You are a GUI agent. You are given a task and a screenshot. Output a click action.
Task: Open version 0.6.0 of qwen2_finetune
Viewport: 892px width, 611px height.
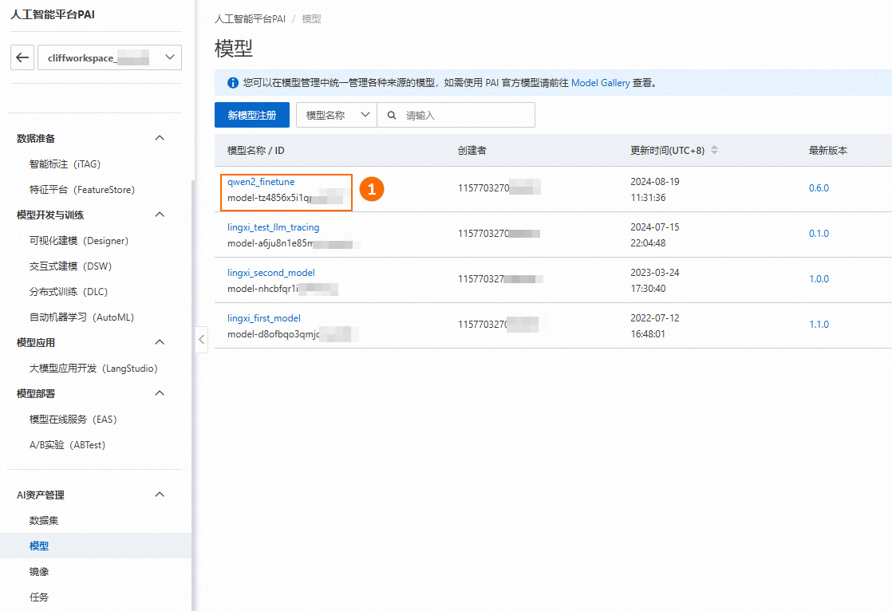click(x=819, y=188)
